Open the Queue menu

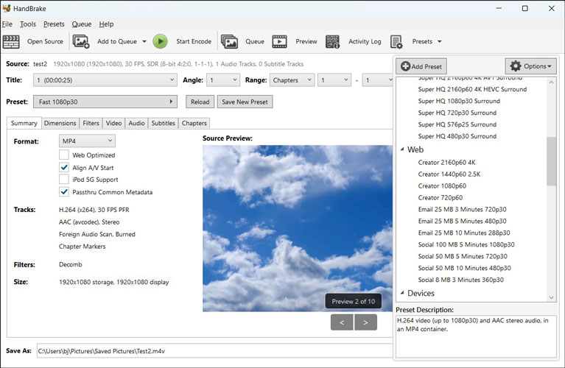click(x=82, y=24)
